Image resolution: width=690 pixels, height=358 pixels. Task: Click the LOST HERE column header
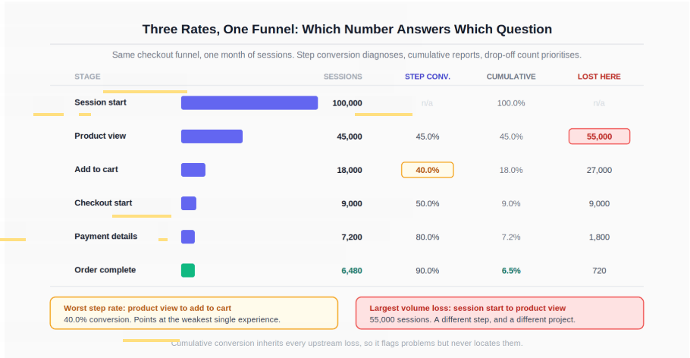point(599,77)
